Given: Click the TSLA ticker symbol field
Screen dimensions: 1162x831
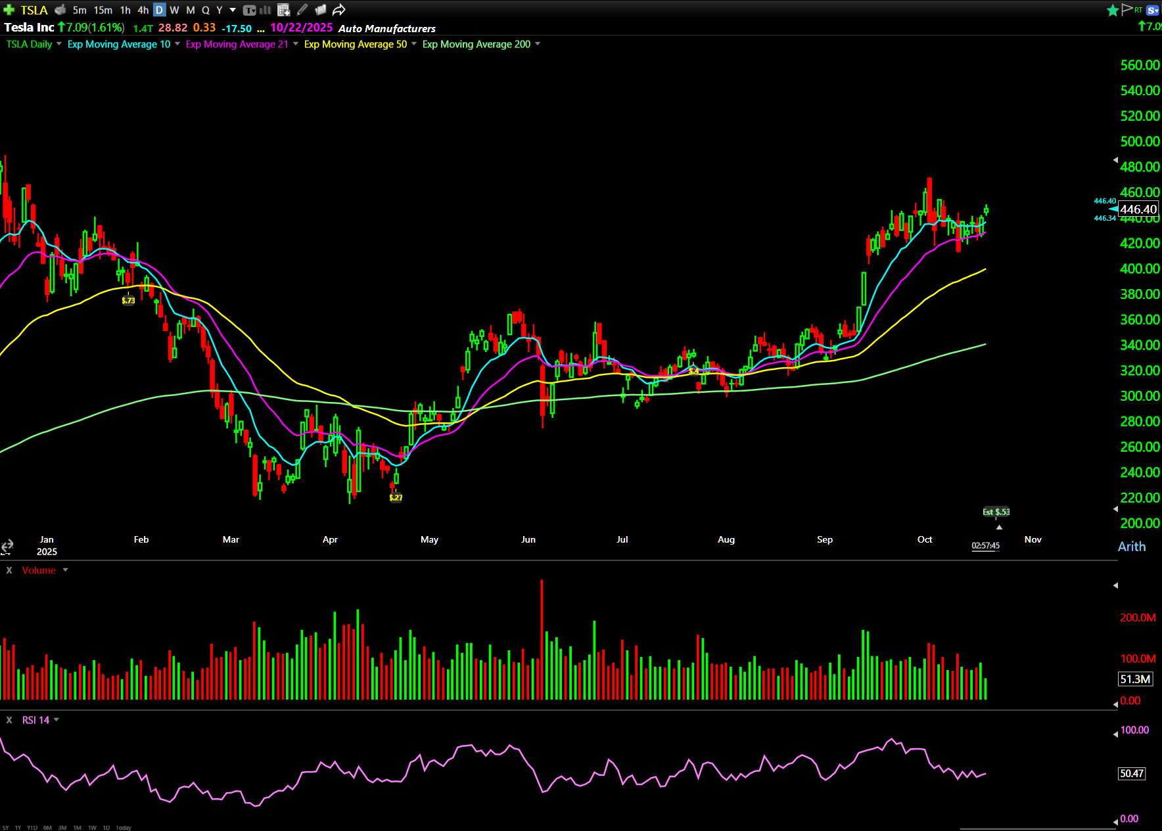Looking at the screenshot, I should click(34, 10).
